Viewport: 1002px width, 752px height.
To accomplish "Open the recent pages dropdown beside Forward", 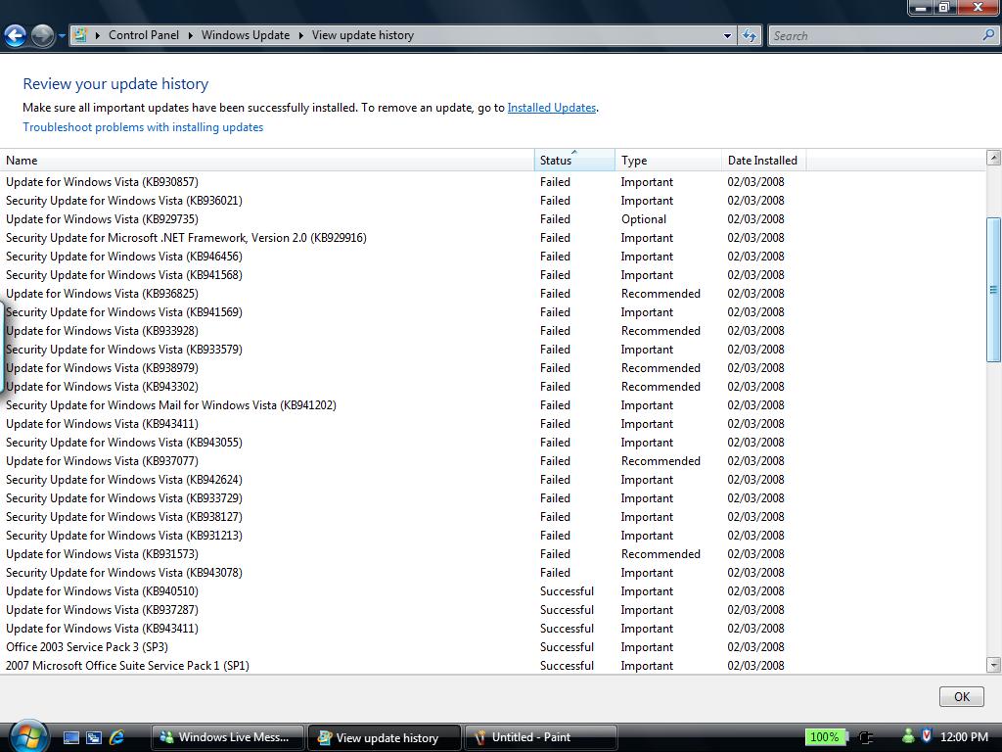I will click(x=62, y=36).
